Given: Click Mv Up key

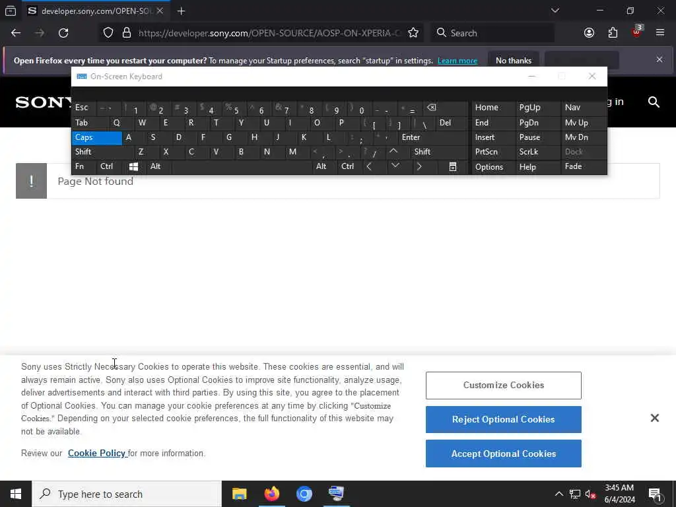Looking at the screenshot, I should coord(584,123).
